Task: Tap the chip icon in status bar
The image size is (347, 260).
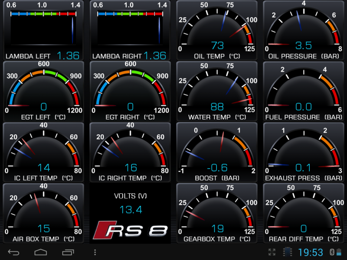Action: click(287, 252)
